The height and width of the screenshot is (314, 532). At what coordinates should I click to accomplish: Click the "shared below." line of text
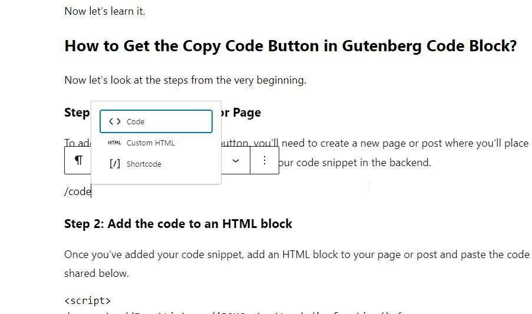point(96,273)
